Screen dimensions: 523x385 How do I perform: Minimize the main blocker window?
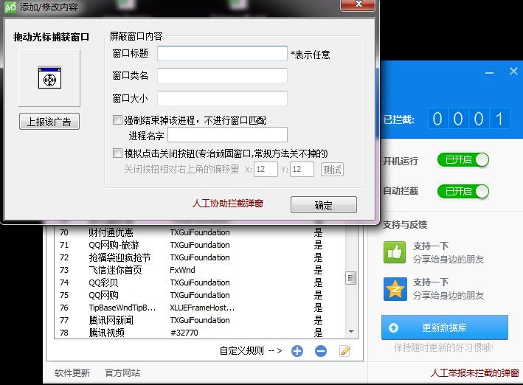pyautogui.click(x=491, y=72)
